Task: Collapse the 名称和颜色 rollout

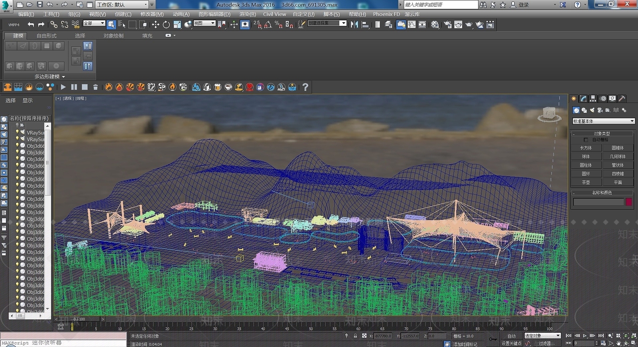Action: coord(602,193)
